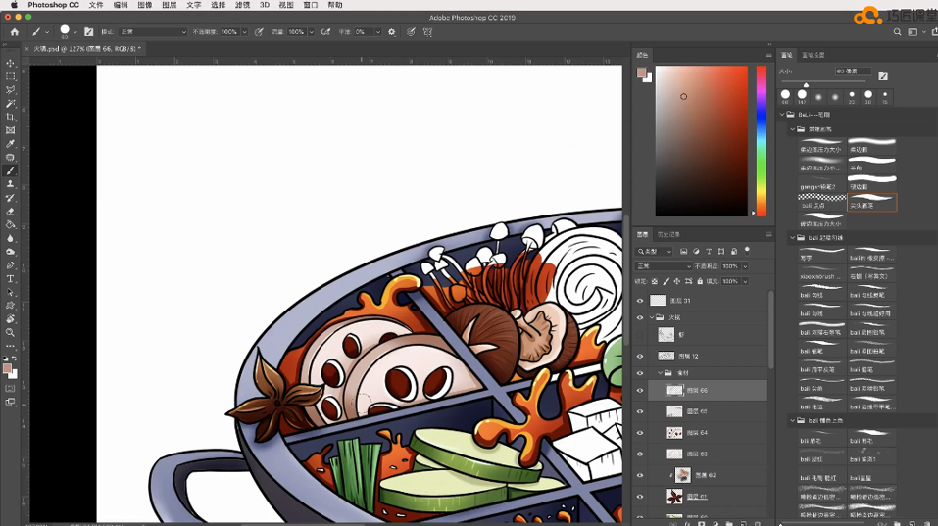Viewport: 938px width, 526px height.
Task: Select the Horizontal Type tool
Action: pyautogui.click(x=10, y=279)
